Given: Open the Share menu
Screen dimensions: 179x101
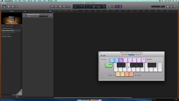Looking at the screenshot, I should click(40, 1).
